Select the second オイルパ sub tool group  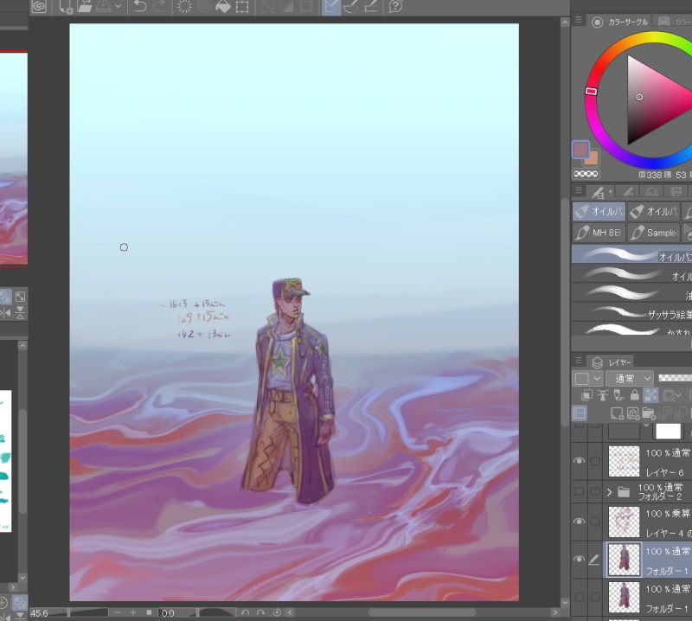(654, 211)
